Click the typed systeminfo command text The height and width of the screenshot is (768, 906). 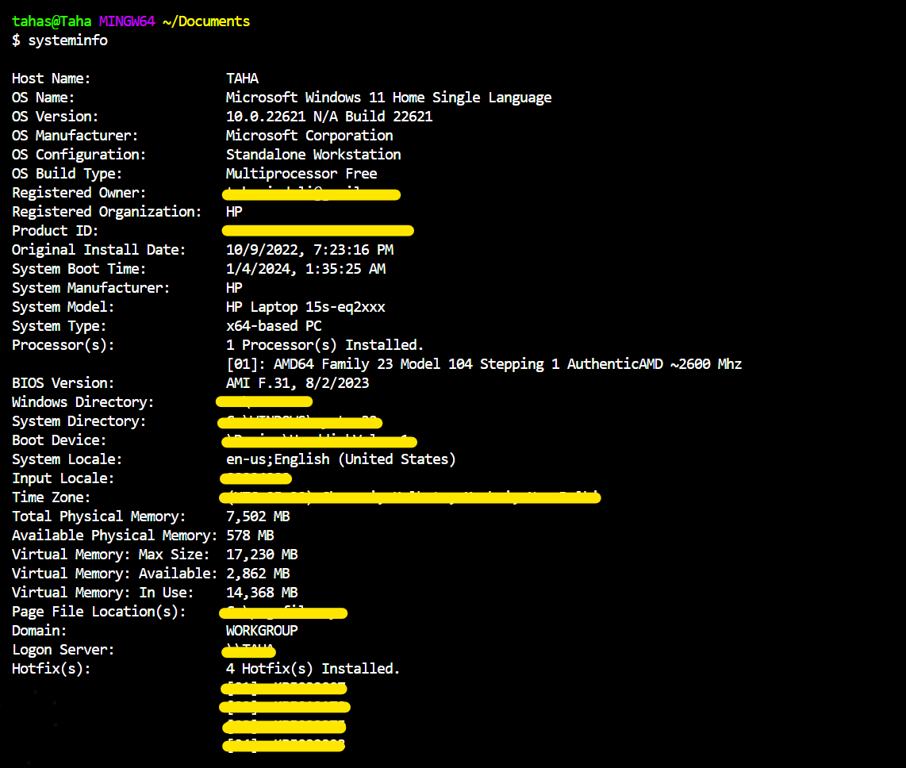pos(67,40)
